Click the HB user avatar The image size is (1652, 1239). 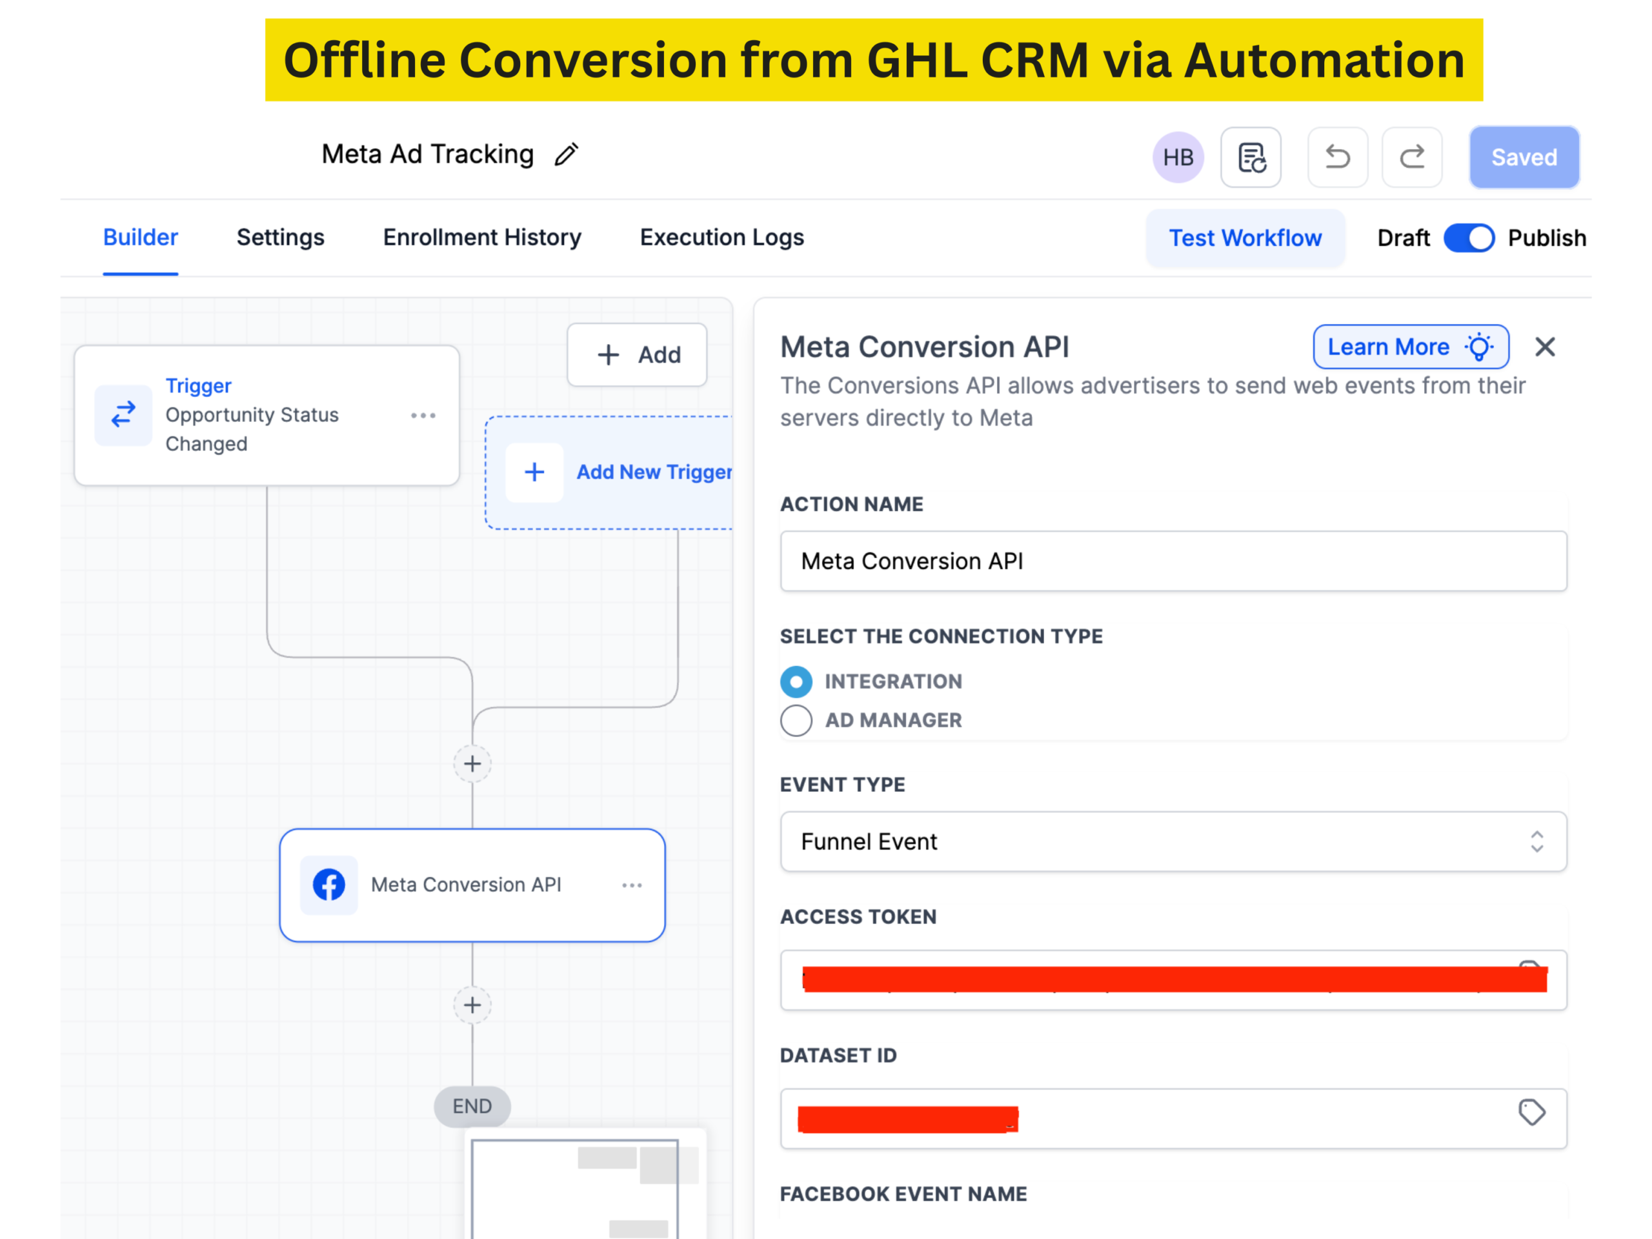[x=1178, y=157]
